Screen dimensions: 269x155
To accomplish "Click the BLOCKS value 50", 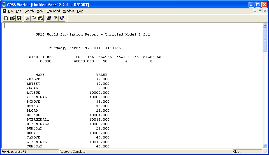I will tap(105, 61).
